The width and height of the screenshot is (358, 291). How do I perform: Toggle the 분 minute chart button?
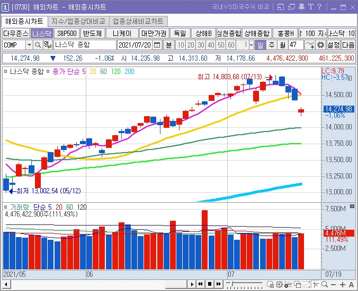(169, 45)
